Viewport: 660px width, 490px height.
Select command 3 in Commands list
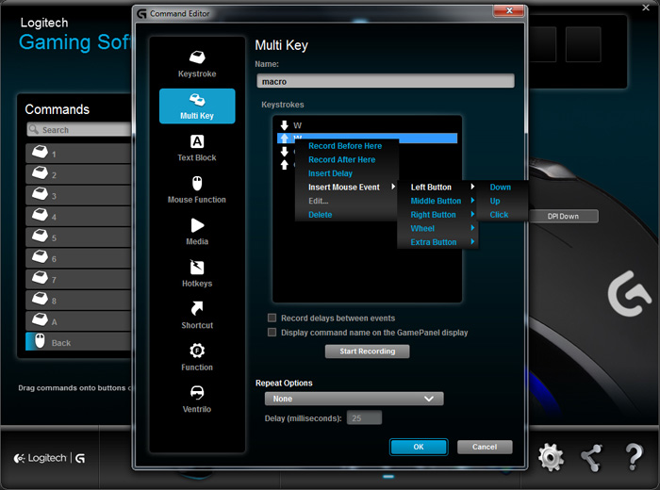click(x=78, y=195)
